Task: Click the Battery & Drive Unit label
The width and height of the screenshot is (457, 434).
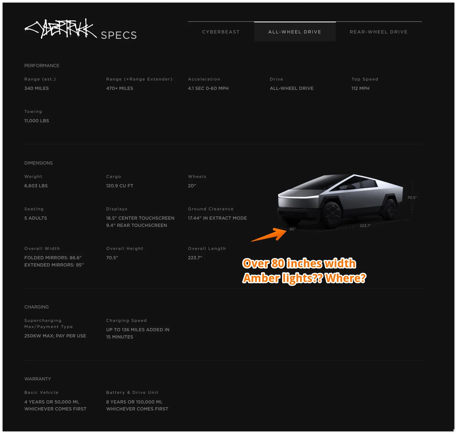Action: pos(132,393)
